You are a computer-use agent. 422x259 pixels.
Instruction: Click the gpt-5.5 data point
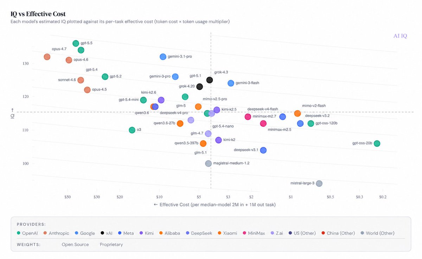76,43
